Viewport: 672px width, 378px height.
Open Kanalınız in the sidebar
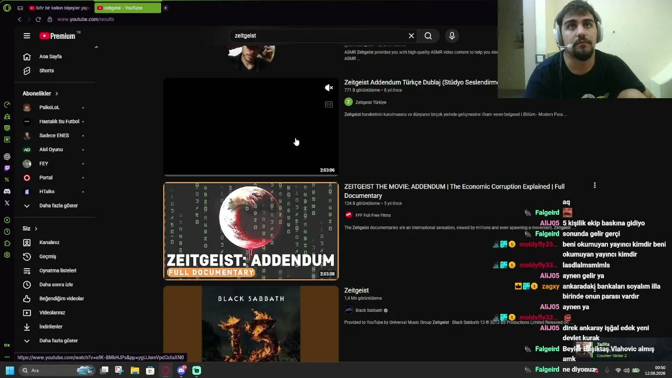49,243
